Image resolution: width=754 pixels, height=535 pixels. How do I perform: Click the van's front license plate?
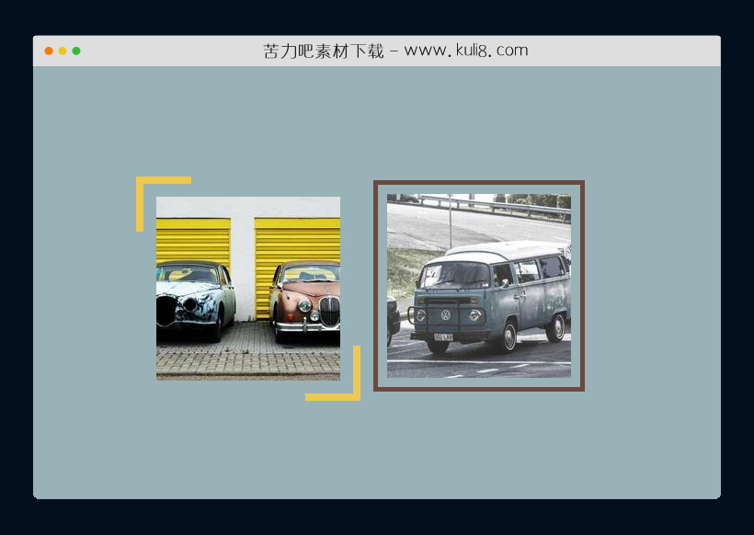443,337
